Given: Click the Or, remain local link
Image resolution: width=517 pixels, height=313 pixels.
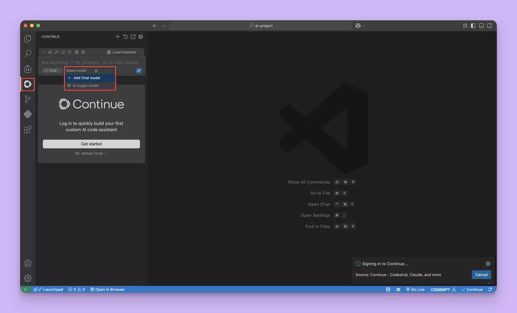Looking at the screenshot, I should tap(91, 153).
